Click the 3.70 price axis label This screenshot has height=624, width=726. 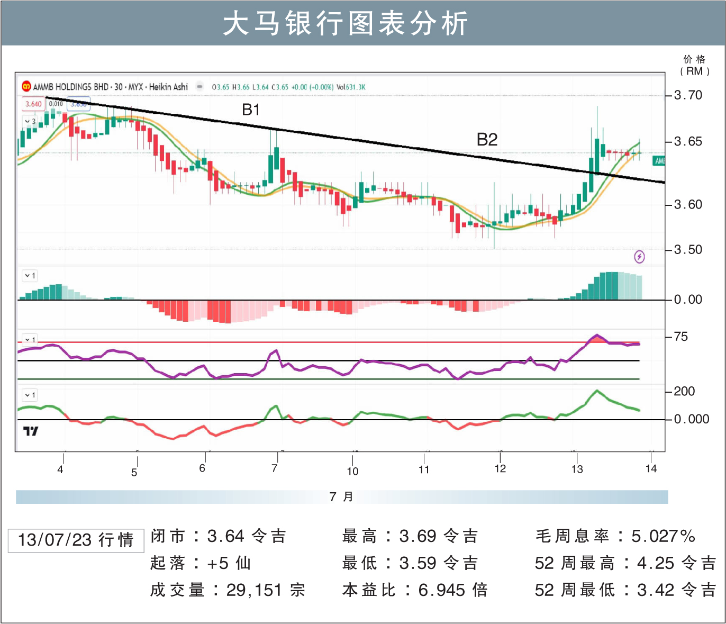click(x=688, y=95)
